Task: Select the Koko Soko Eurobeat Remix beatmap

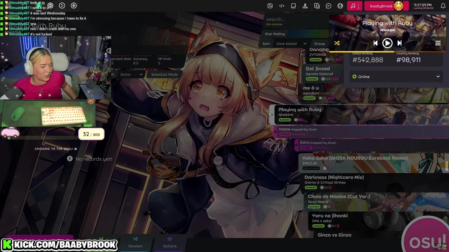Action: [374, 163]
